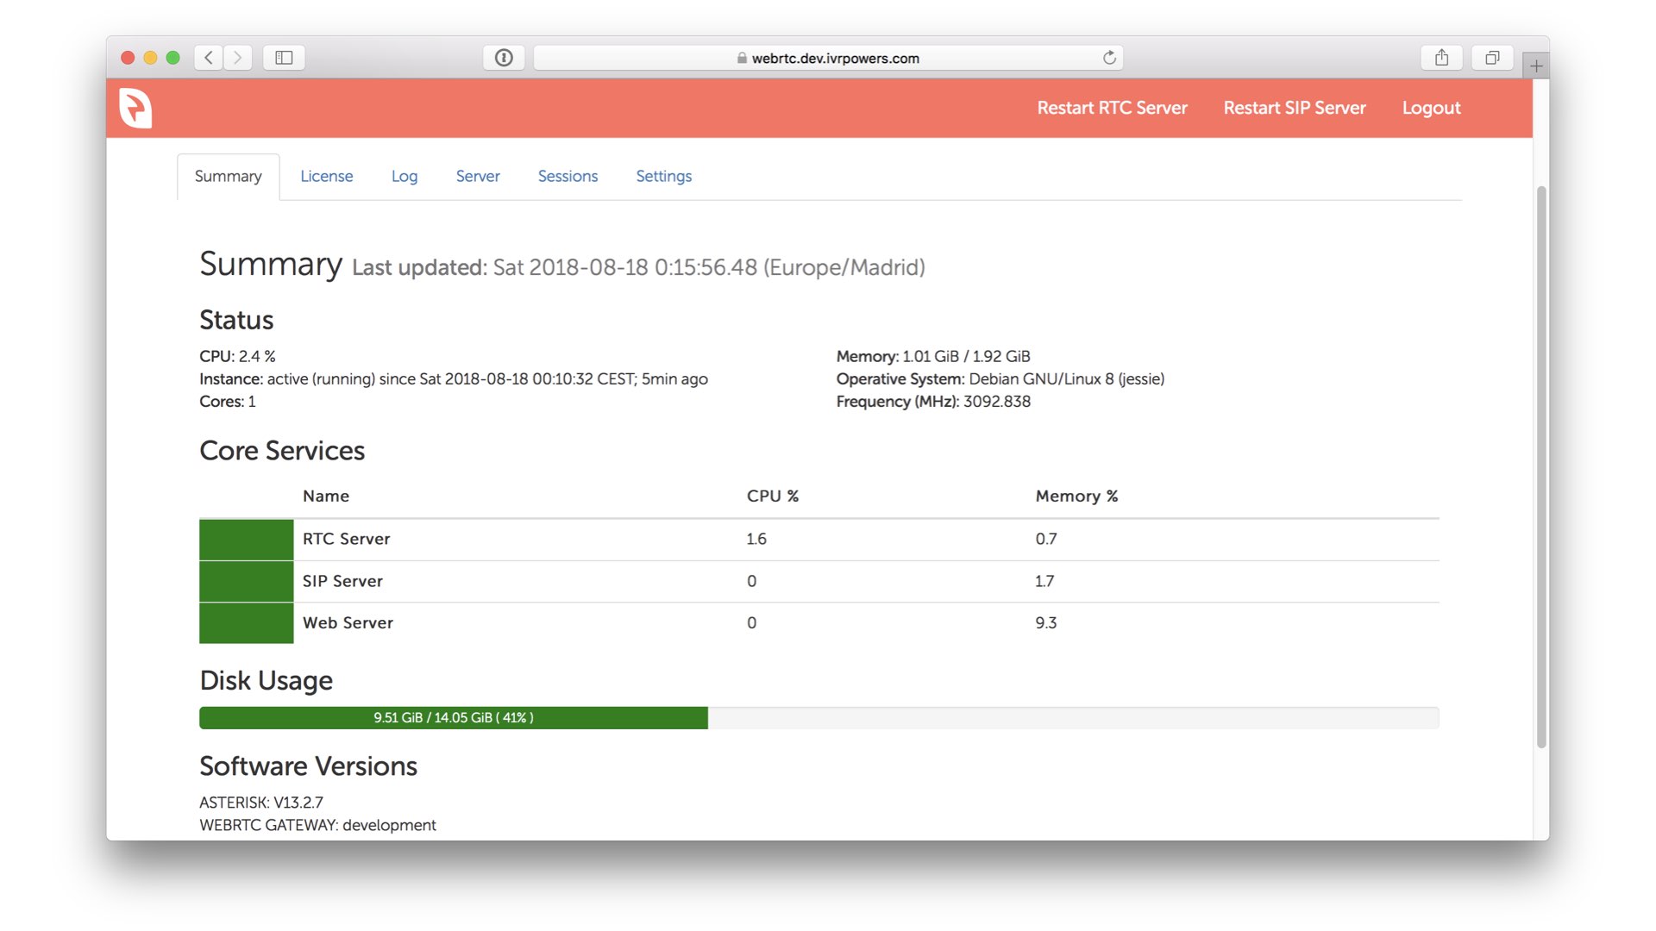
Task: Open the Settings tab
Action: (663, 176)
